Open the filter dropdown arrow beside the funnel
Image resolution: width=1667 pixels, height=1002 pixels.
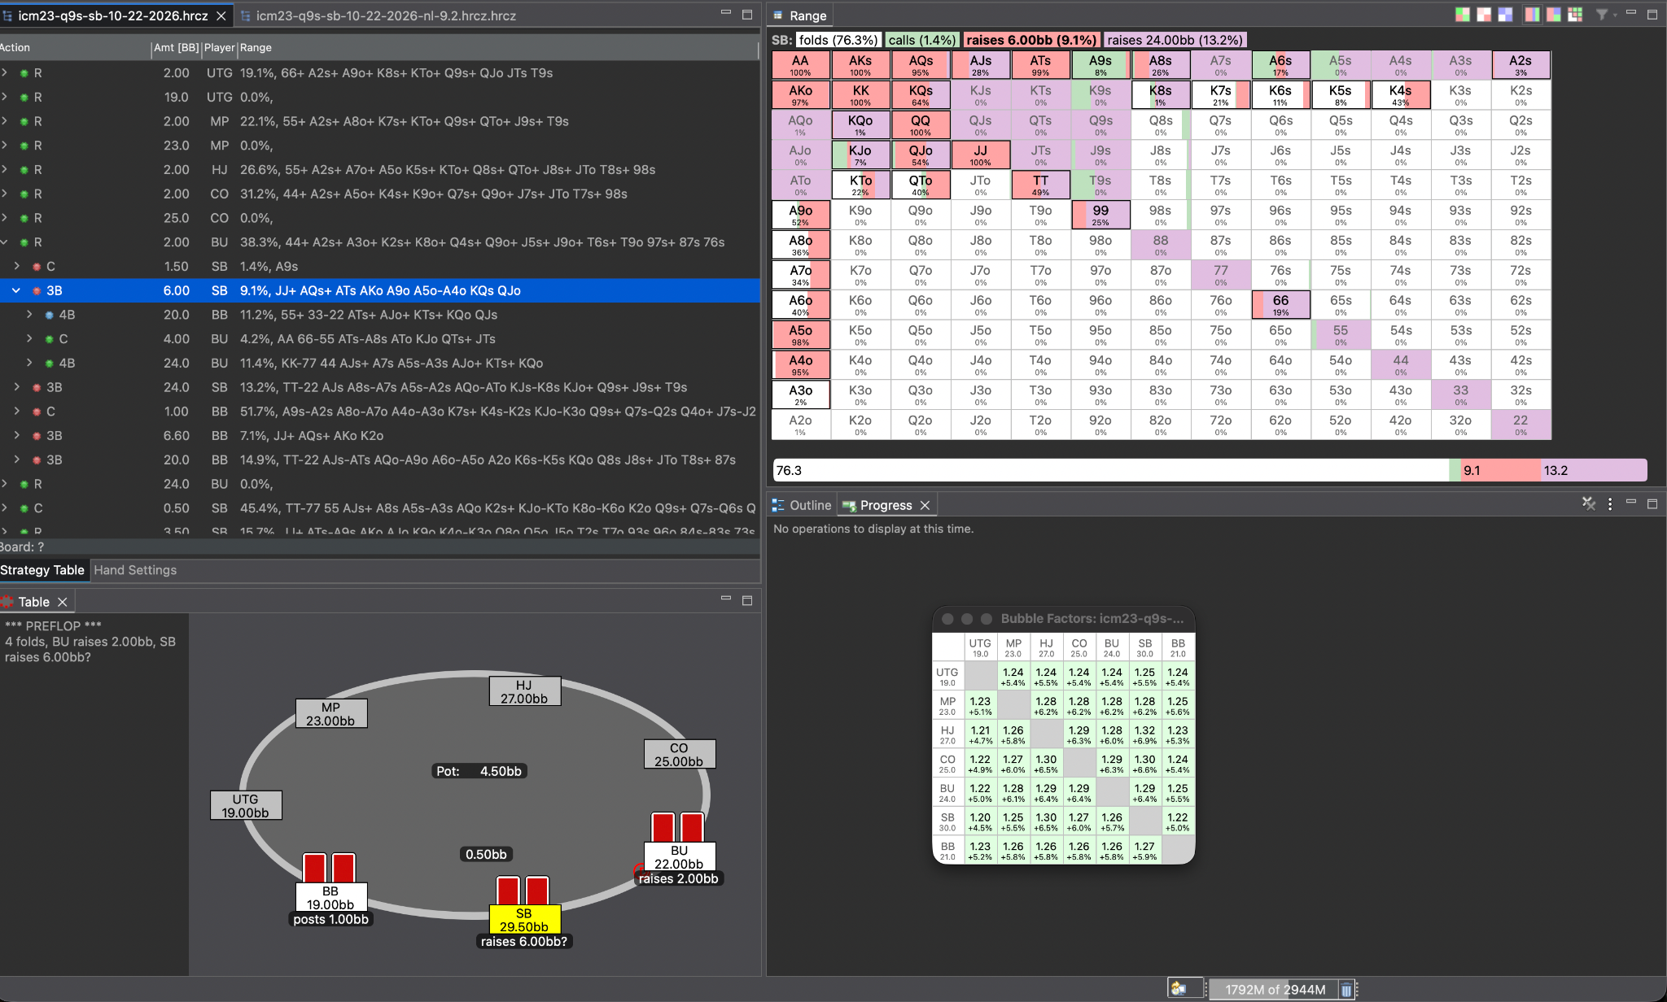coord(1614,15)
